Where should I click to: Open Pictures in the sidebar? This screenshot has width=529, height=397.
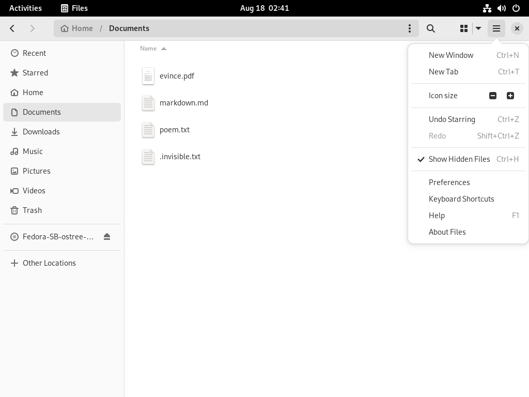(x=62, y=171)
